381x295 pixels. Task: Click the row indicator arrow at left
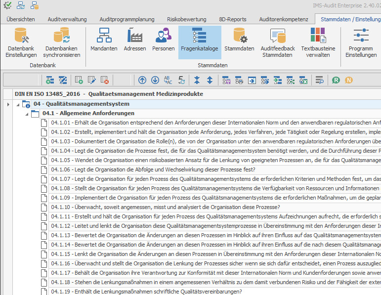[8, 104]
